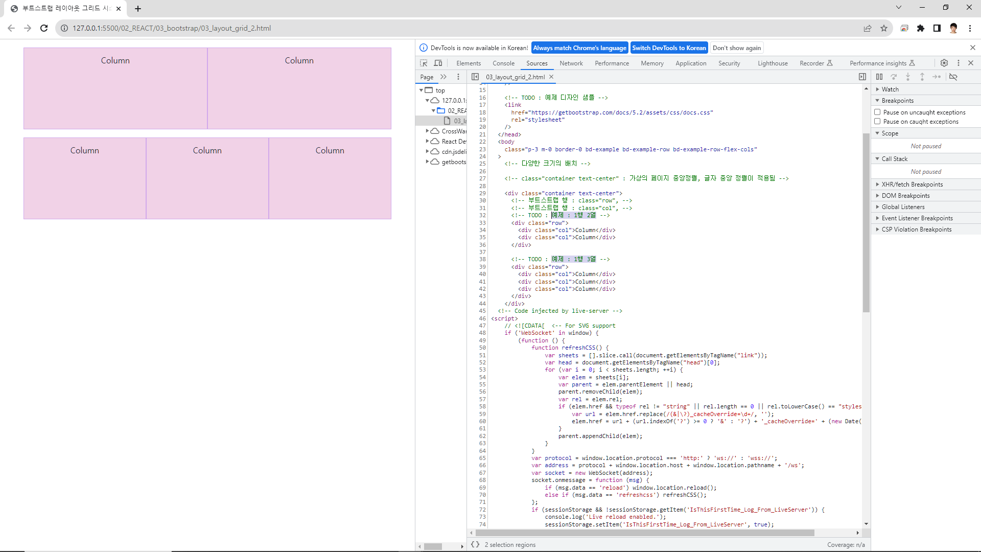Toggle the navigator sidebar icon

475,77
